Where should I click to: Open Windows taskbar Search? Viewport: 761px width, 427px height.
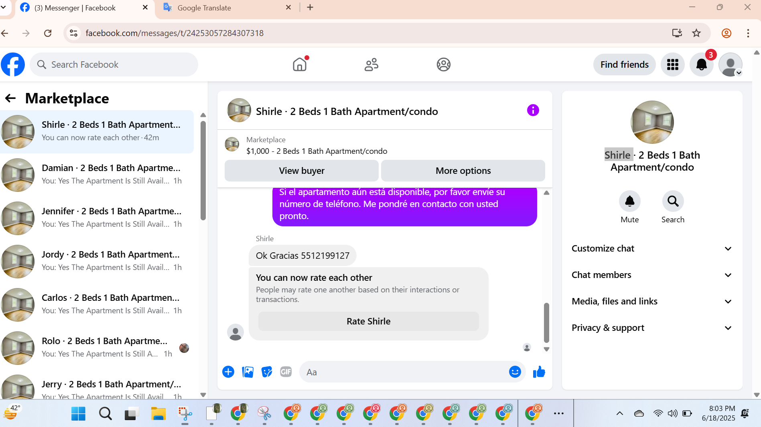coord(106,413)
